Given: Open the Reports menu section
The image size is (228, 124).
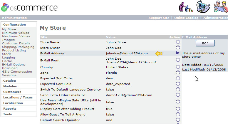Looking at the screenshot, I should (x=10, y=109).
